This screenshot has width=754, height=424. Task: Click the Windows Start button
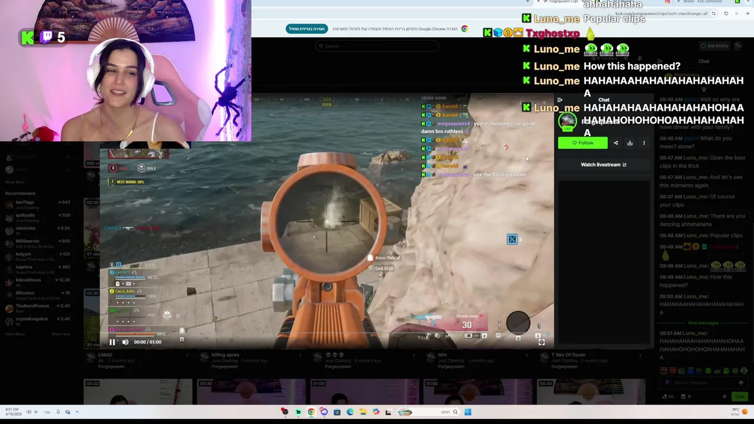[468, 412]
